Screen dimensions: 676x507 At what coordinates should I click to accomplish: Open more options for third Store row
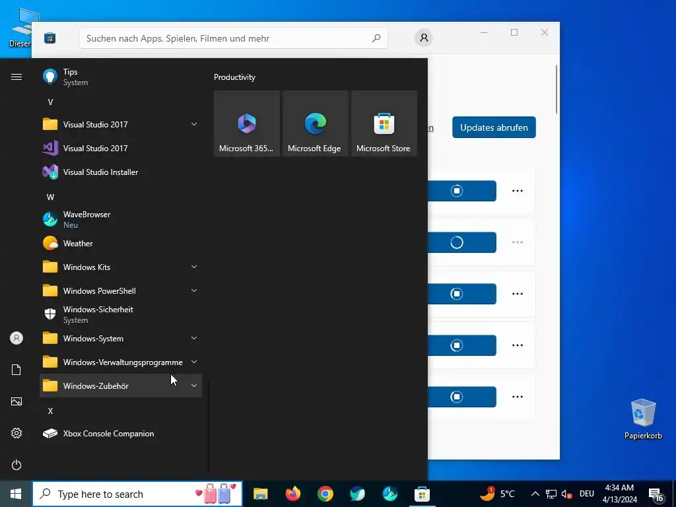tap(518, 294)
